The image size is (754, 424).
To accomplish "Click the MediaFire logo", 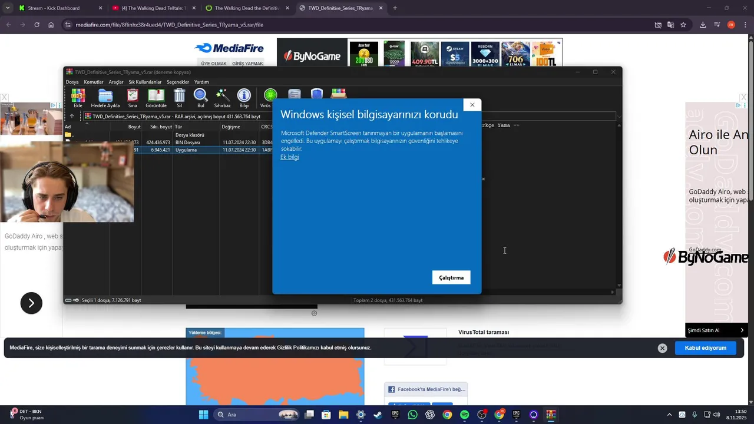I will pos(229,48).
